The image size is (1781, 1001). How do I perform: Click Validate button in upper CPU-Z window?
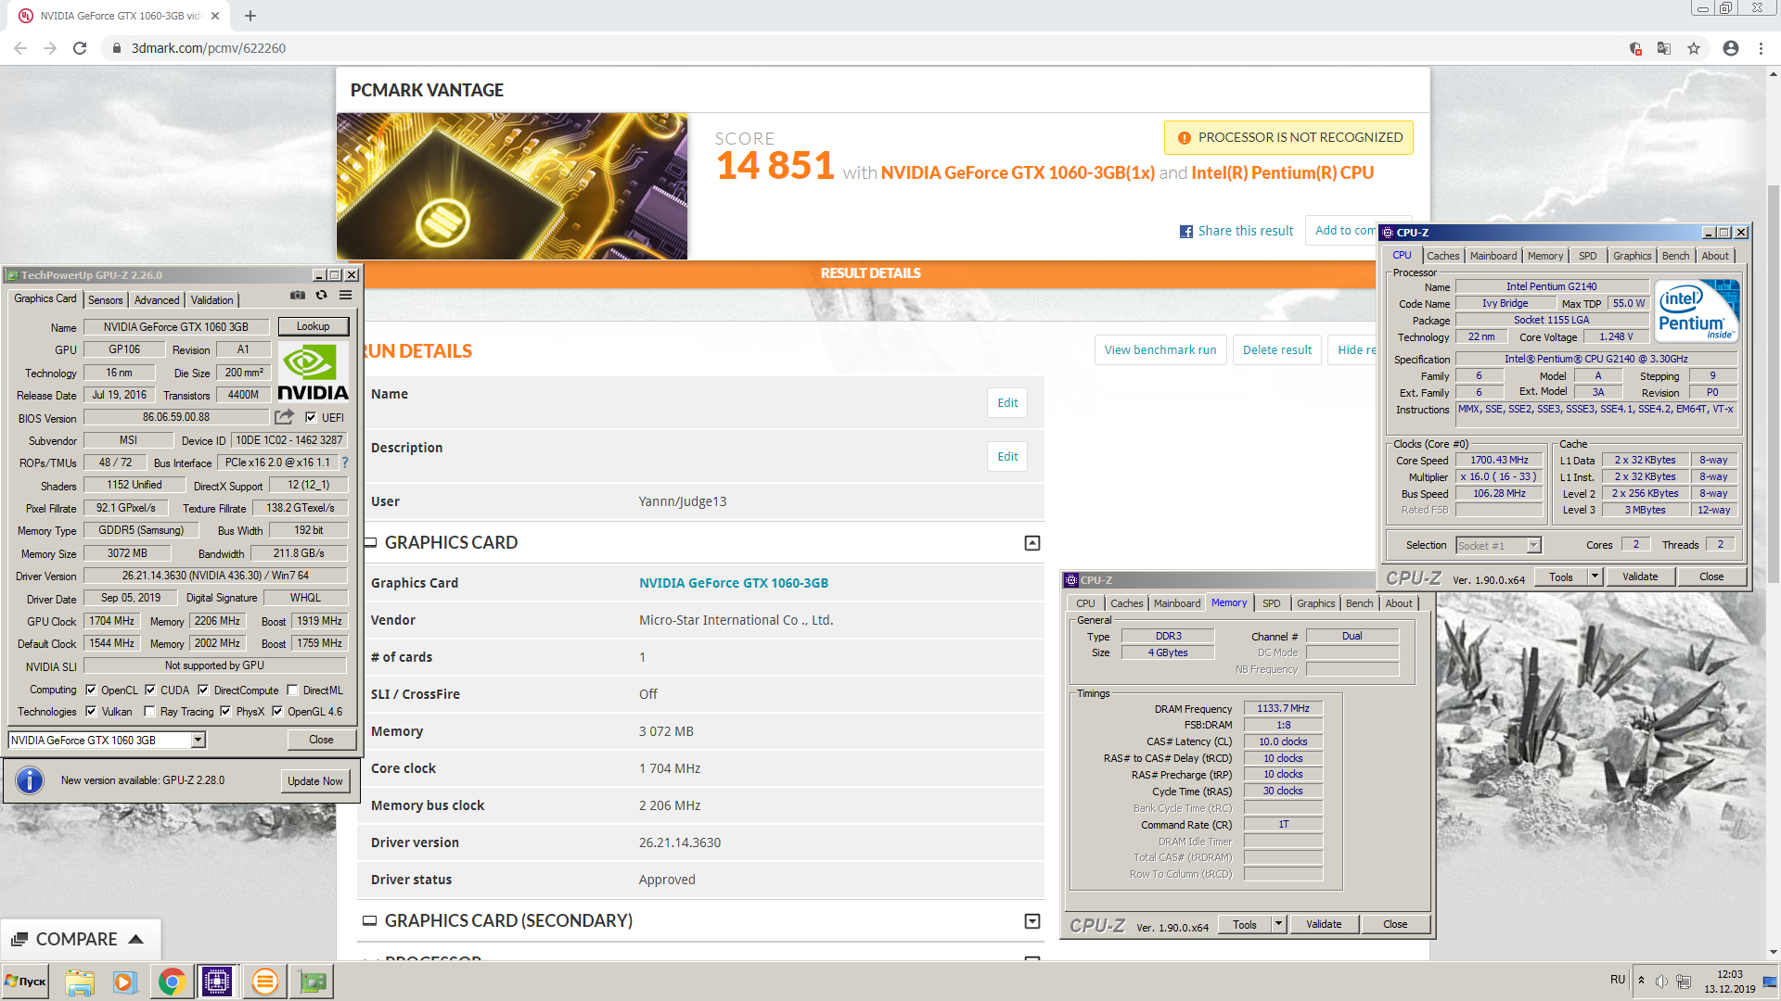point(1640,577)
